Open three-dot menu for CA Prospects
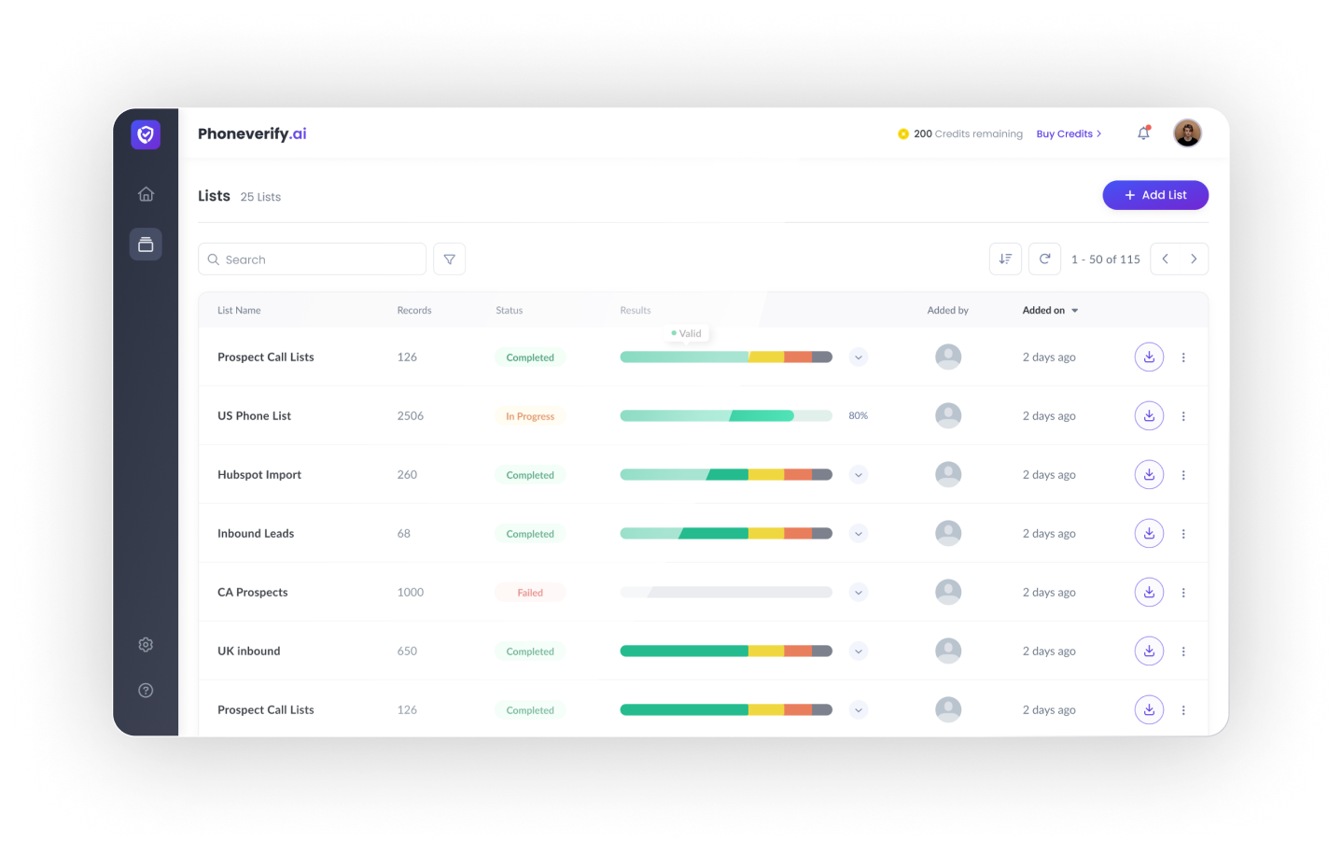Screen dimensions: 1342x854 click(x=1183, y=593)
